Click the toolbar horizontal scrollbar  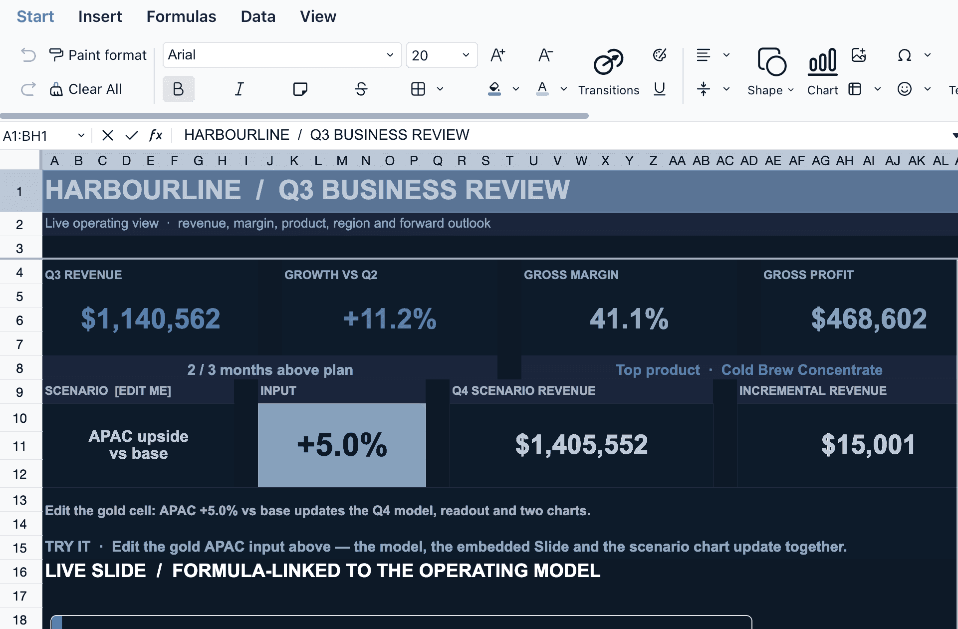point(294,116)
